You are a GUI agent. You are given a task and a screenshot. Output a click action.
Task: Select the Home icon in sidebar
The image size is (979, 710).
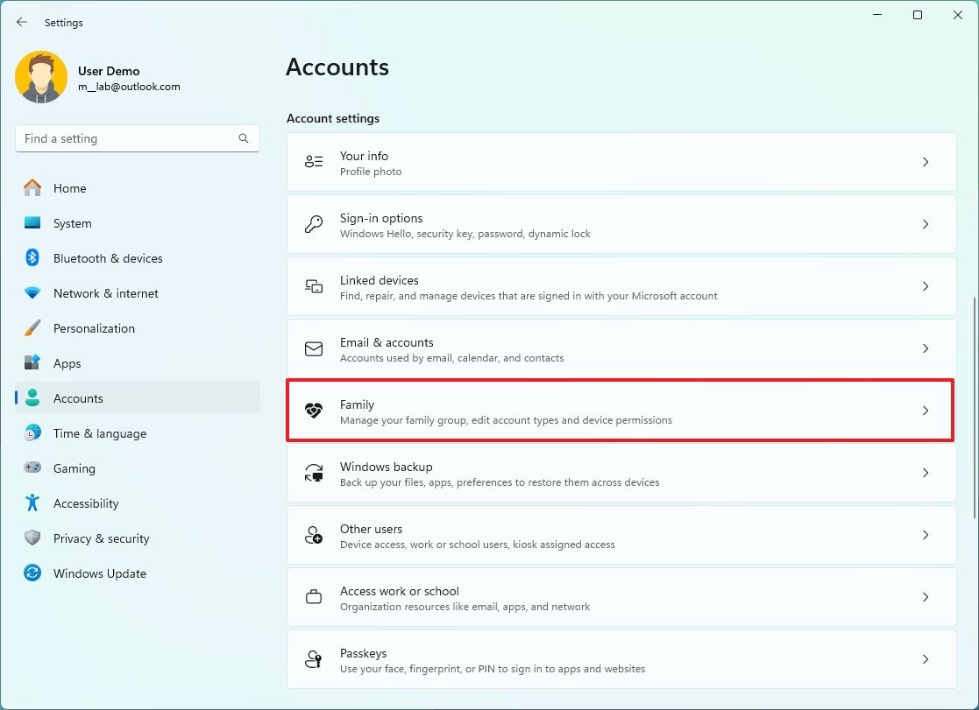click(x=32, y=187)
